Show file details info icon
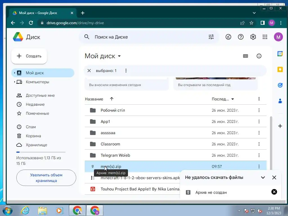Viewport: 288px width, 216px height. pos(259,56)
